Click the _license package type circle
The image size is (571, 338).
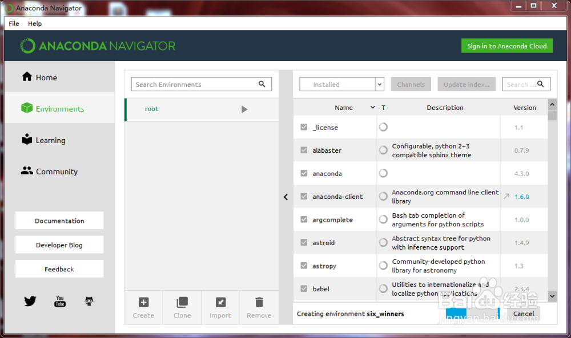click(383, 127)
